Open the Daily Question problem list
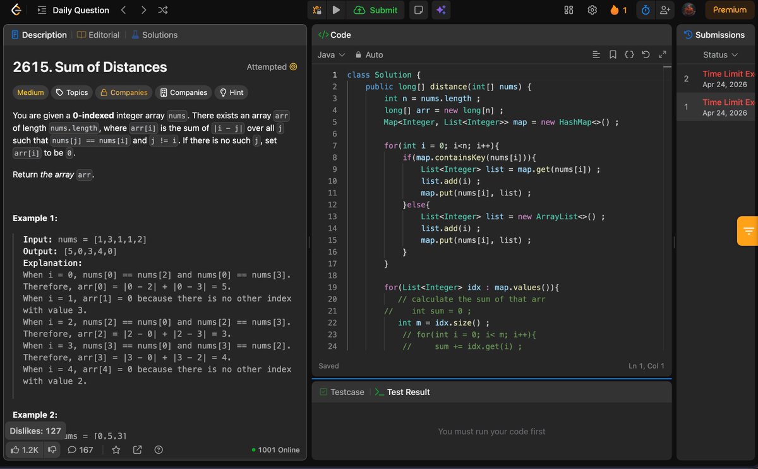The width and height of the screenshot is (758, 469). [x=73, y=10]
